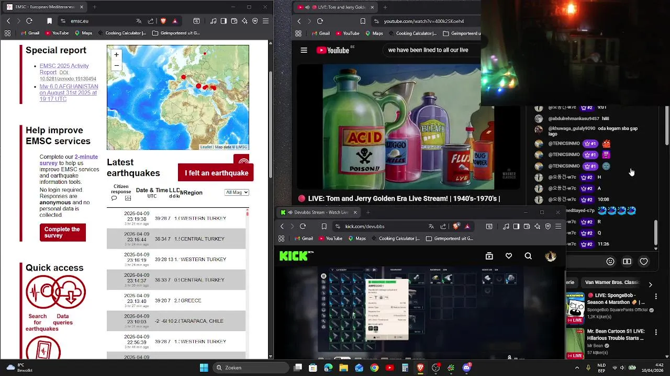This screenshot has width=670, height=376.
Task: Click Complete the survey button
Action: pyautogui.click(x=62, y=232)
